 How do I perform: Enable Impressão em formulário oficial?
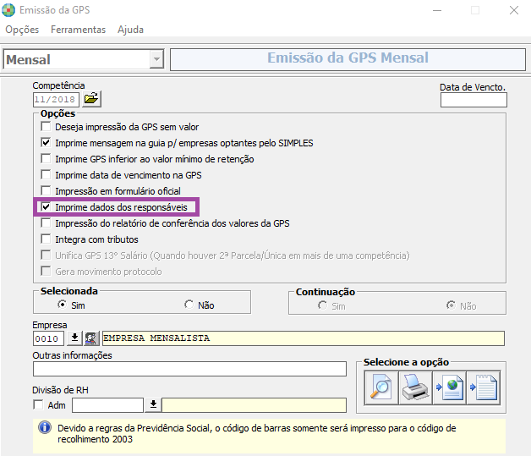(46, 190)
